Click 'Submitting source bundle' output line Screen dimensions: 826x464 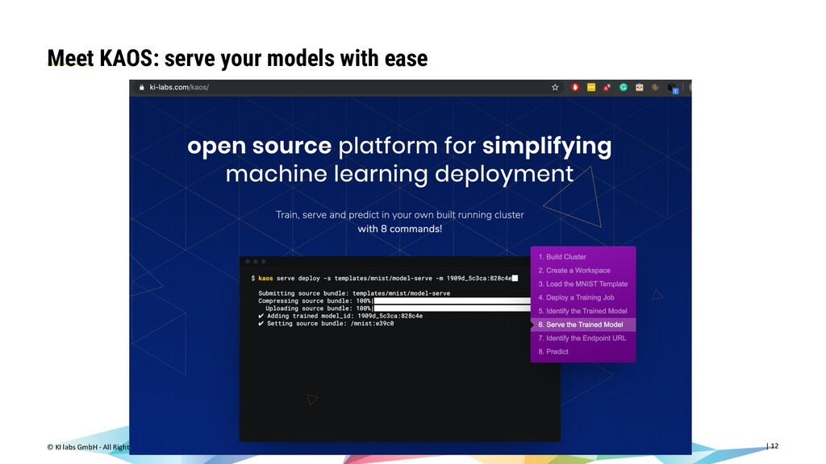point(354,293)
